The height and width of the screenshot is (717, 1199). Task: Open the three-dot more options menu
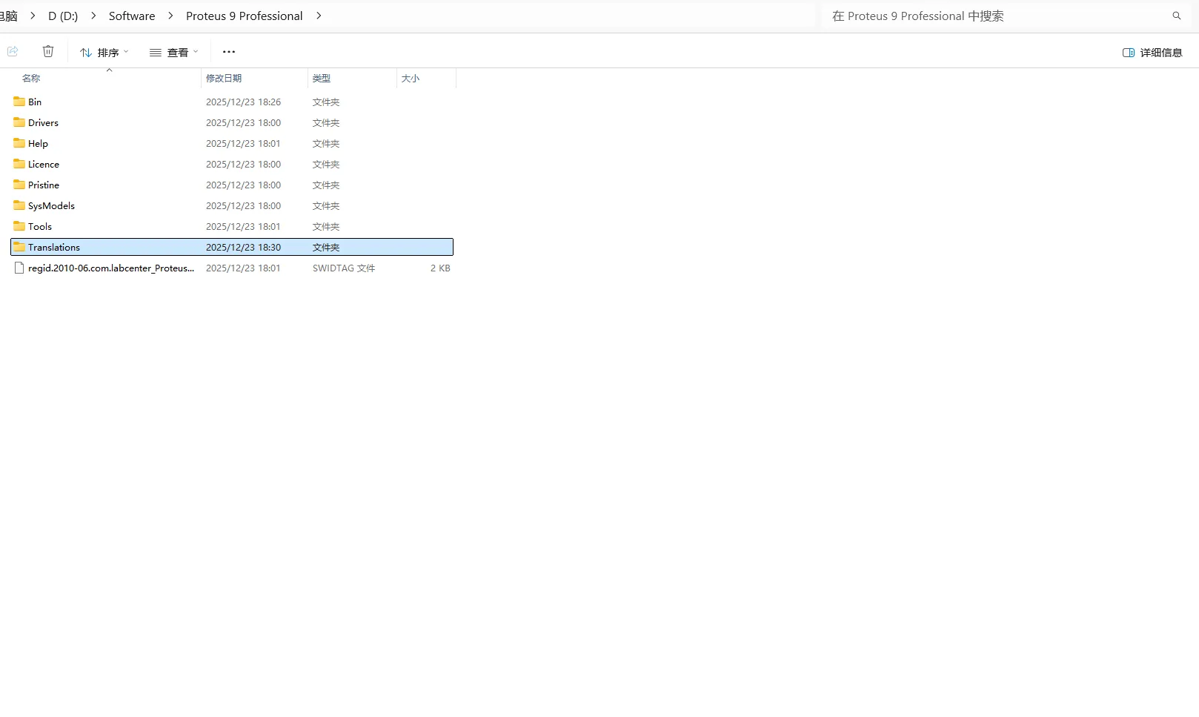click(x=229, y=52)
